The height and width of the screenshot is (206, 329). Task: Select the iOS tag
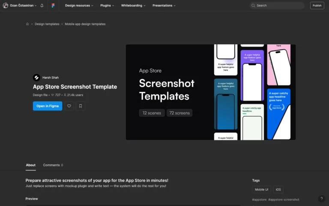(x=278, y=189)
